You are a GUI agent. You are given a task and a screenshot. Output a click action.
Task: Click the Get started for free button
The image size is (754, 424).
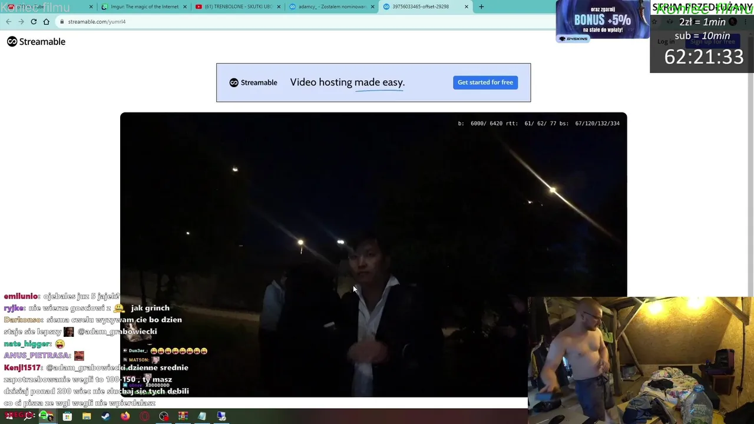pyautogui.click(x=485, y=82)
